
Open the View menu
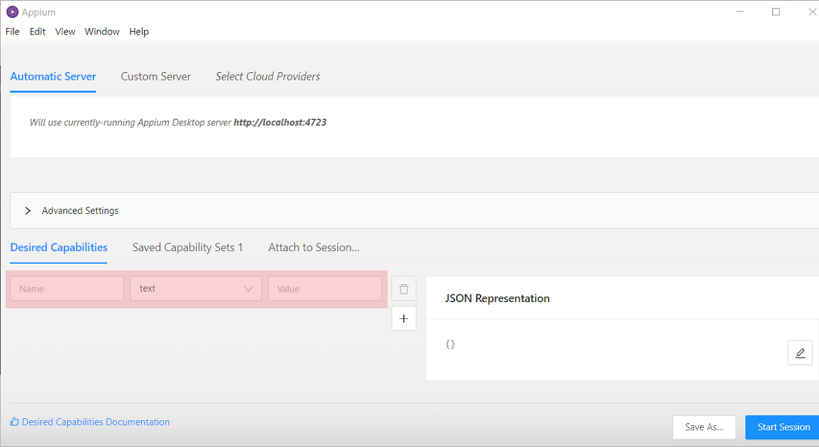(65, 31)
